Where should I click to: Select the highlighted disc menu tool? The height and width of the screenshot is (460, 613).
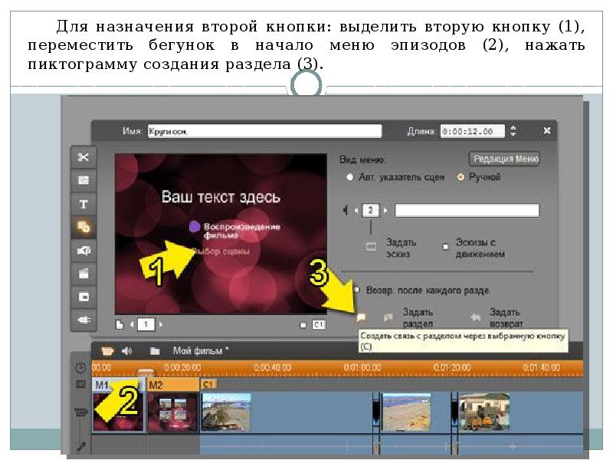tap(83, 227)
